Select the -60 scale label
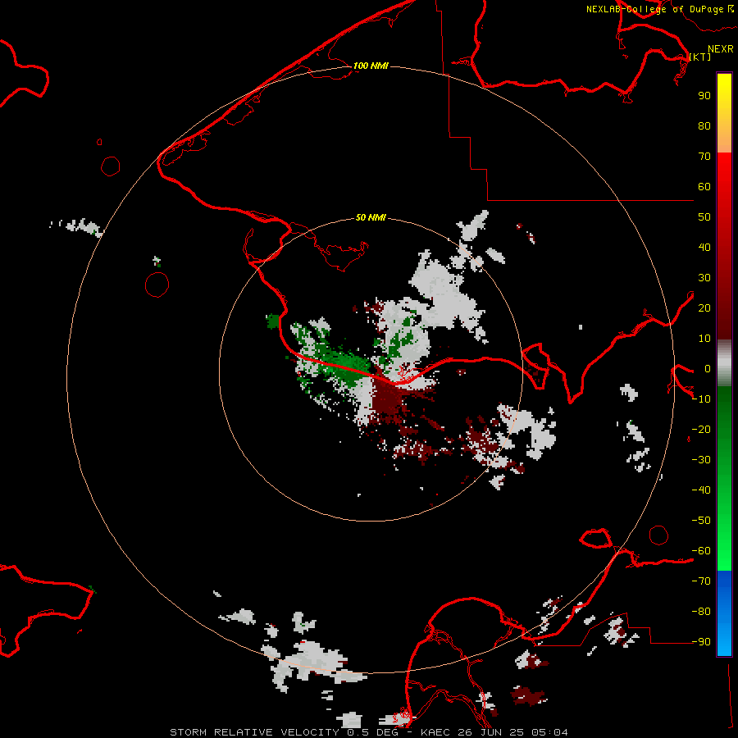The image size is (738, 738). click(x=701, y=551)
